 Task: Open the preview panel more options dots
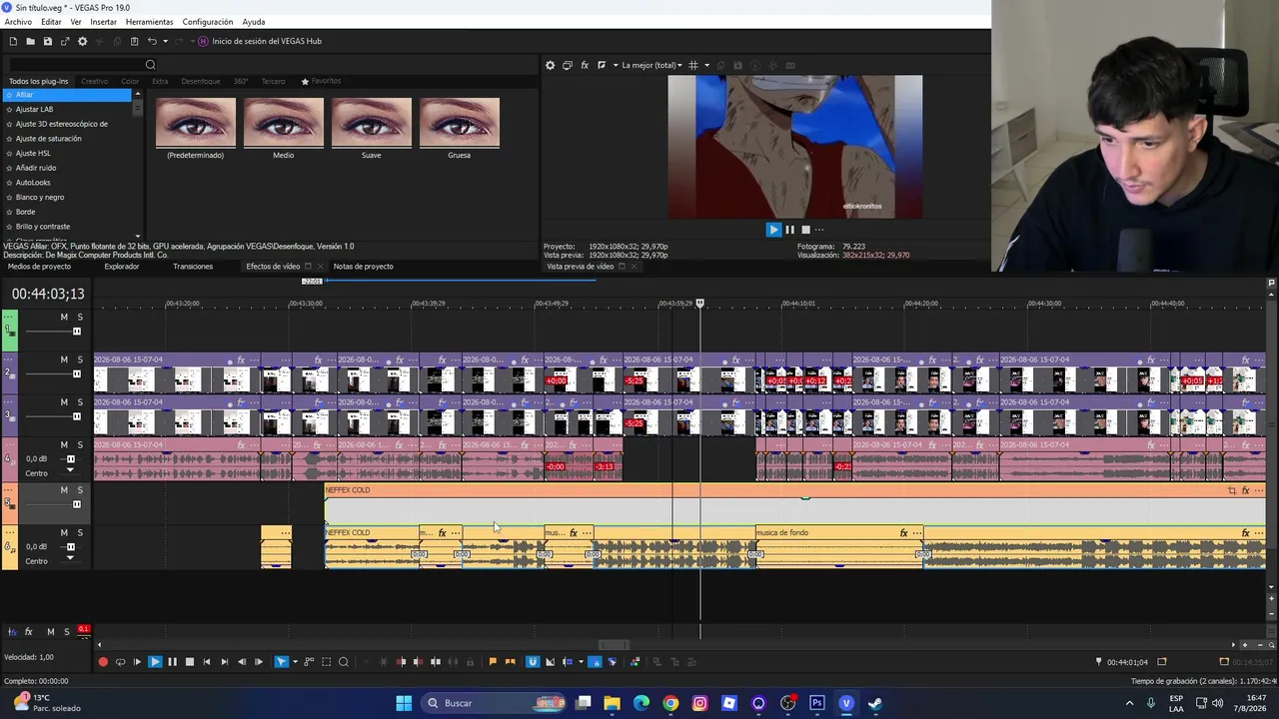tap(820, 230)
